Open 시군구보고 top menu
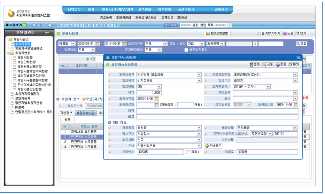 pyautogui.click(x=186, y=9)
